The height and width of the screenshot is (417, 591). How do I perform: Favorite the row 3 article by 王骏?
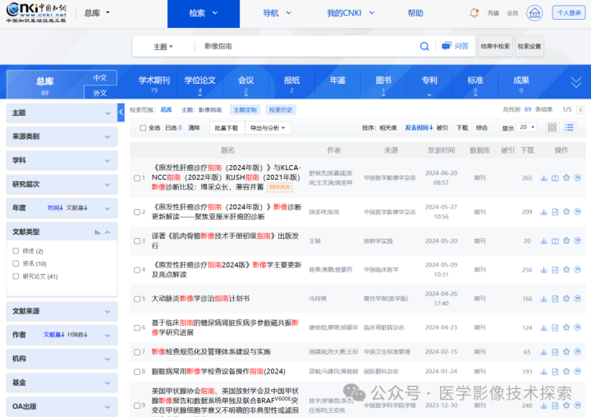pos(566,241)
